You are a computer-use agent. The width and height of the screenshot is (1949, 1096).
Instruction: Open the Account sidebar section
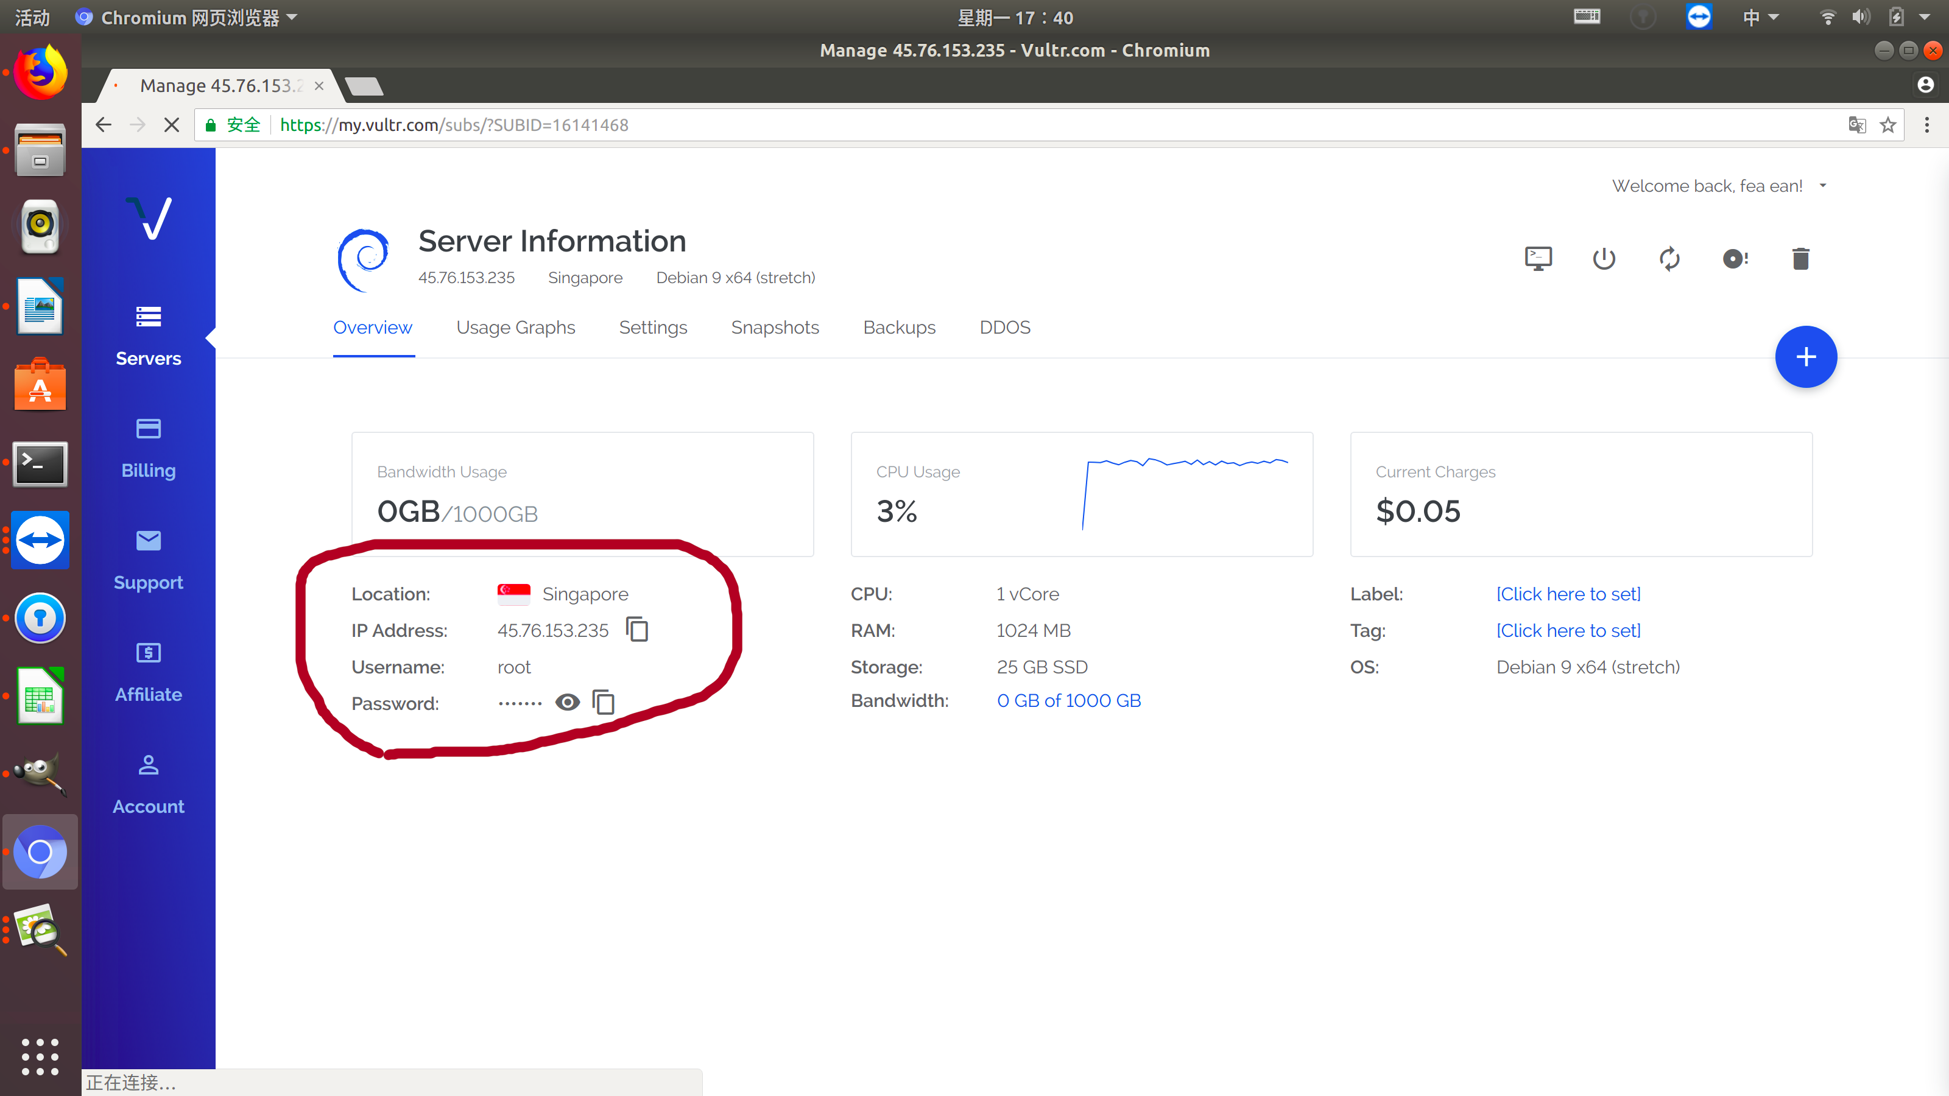tap(148, 784)
